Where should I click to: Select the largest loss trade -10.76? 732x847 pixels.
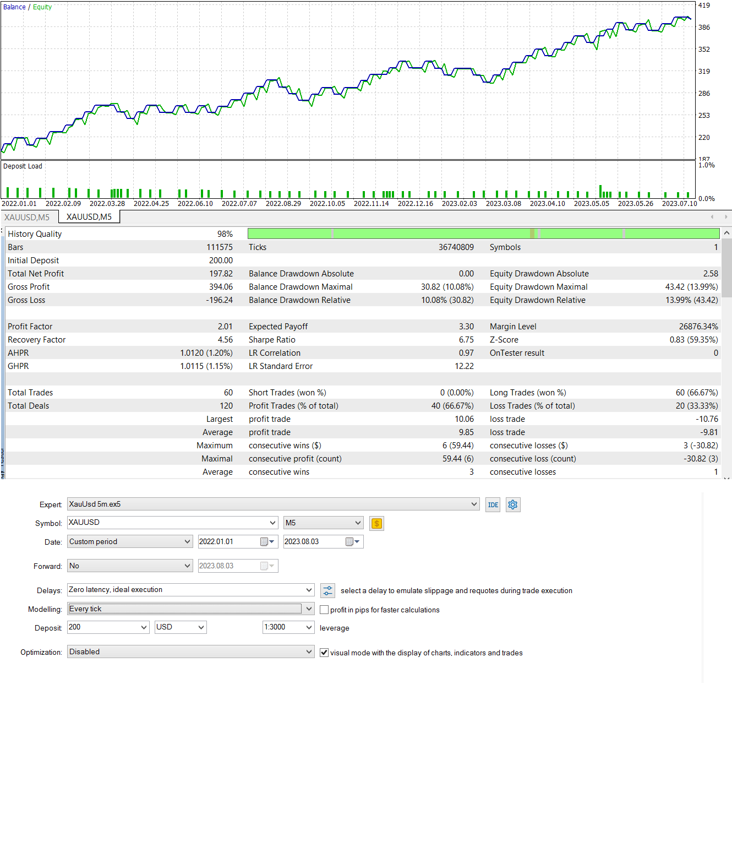tap(707, 419)
